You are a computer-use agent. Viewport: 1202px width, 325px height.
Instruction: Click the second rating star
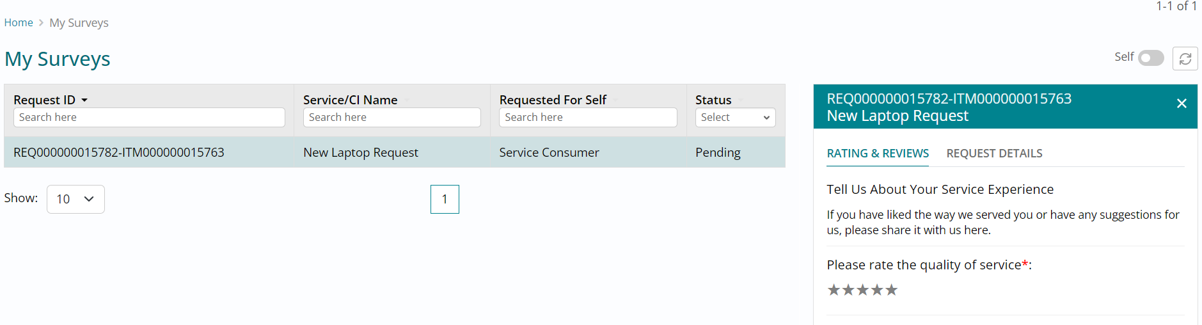848,290
